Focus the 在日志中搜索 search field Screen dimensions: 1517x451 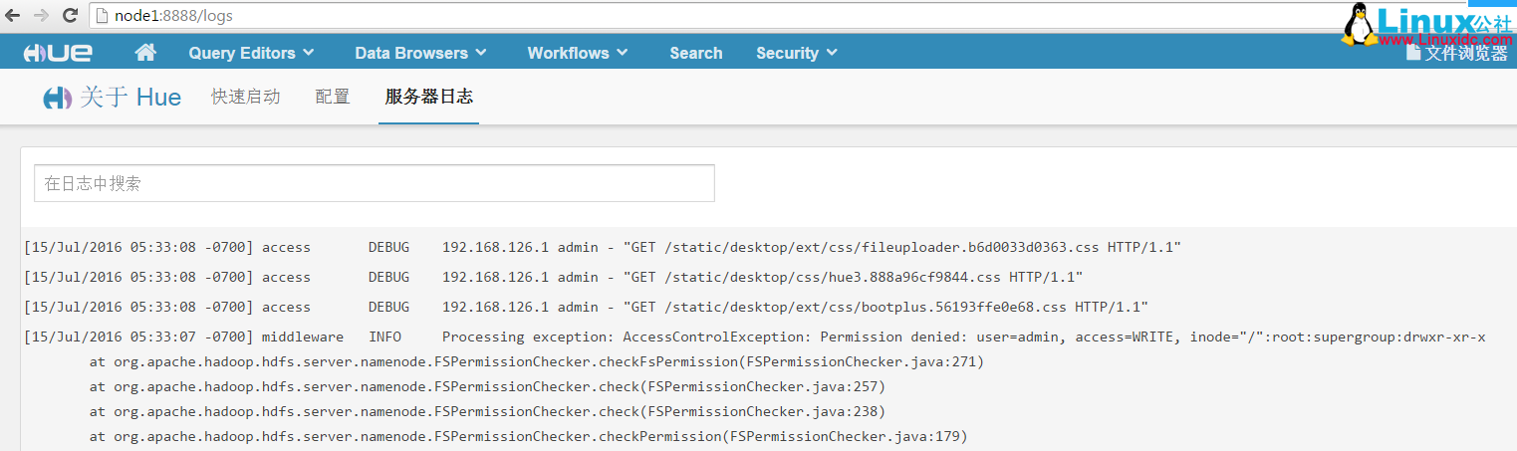374,183
